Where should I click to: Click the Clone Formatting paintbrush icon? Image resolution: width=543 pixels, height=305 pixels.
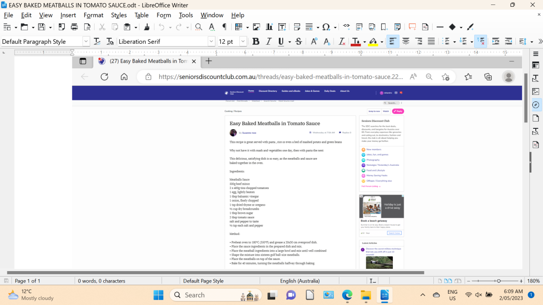tap(146, 27)
